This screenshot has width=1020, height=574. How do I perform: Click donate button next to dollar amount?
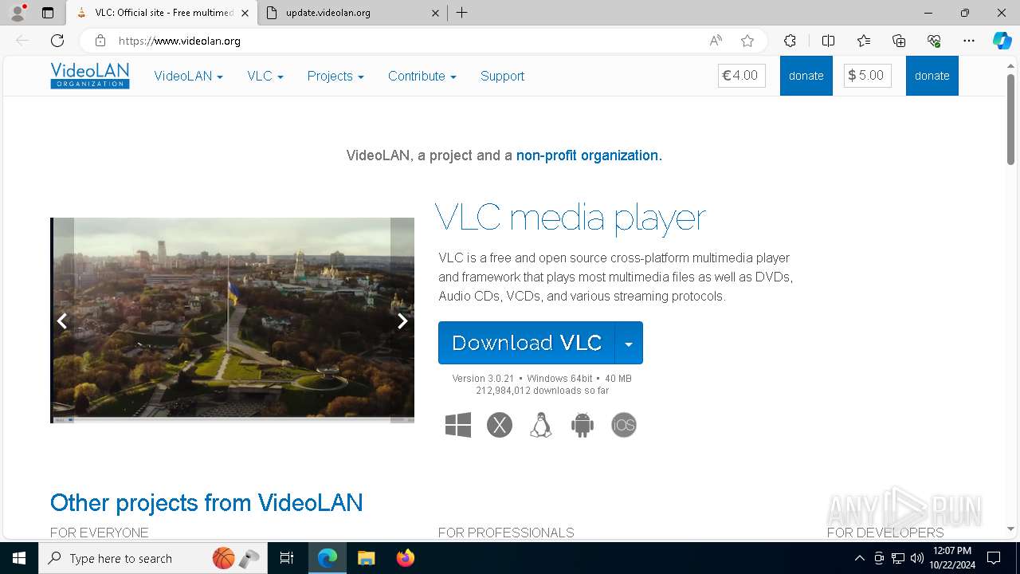[932, 76]
